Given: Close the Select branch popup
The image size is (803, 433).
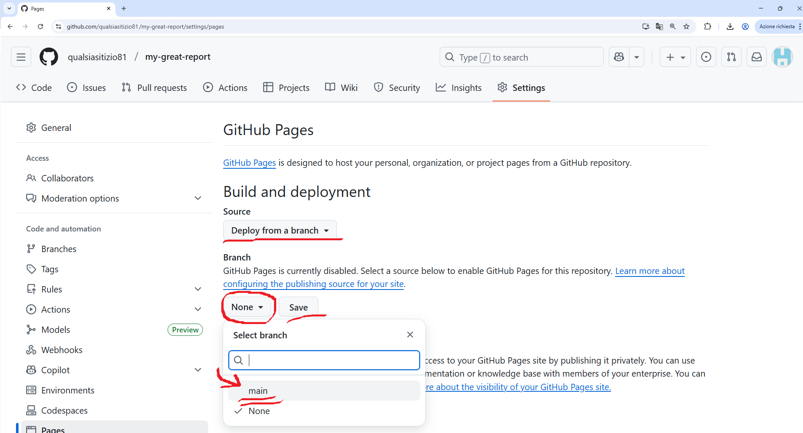Looking at the screenshot, I should [410, 335].
